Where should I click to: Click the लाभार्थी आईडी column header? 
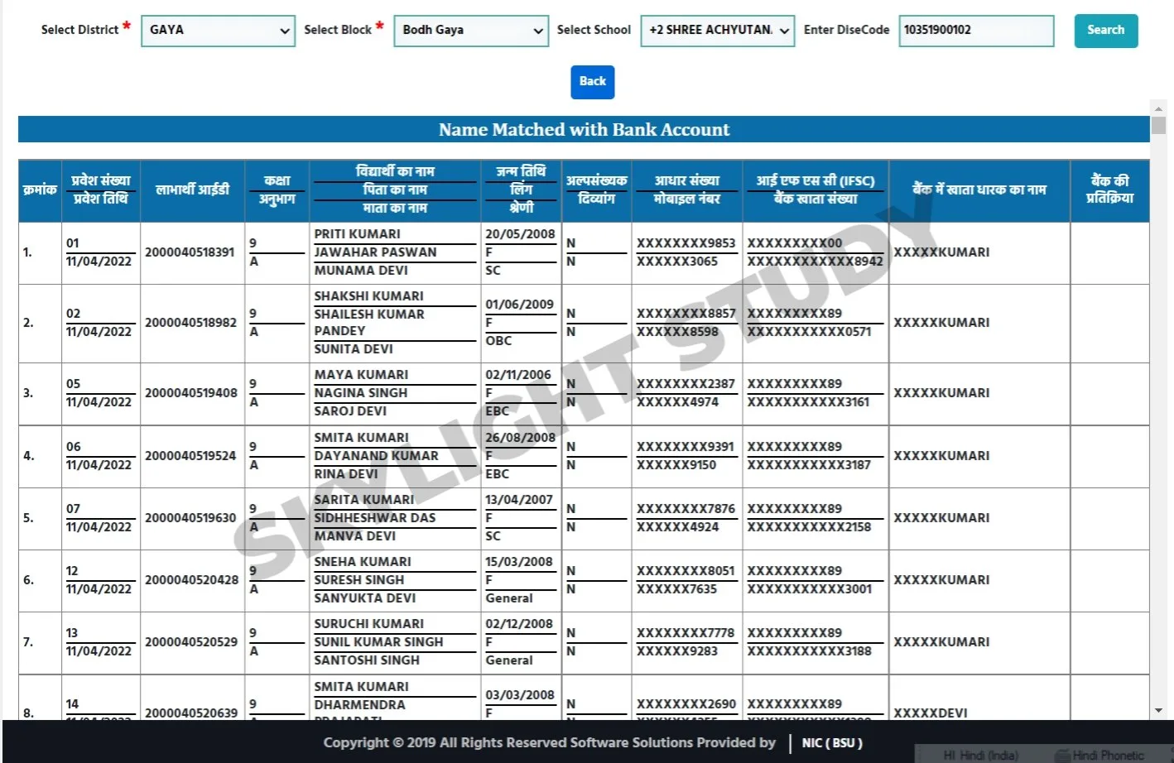[192, 190]
